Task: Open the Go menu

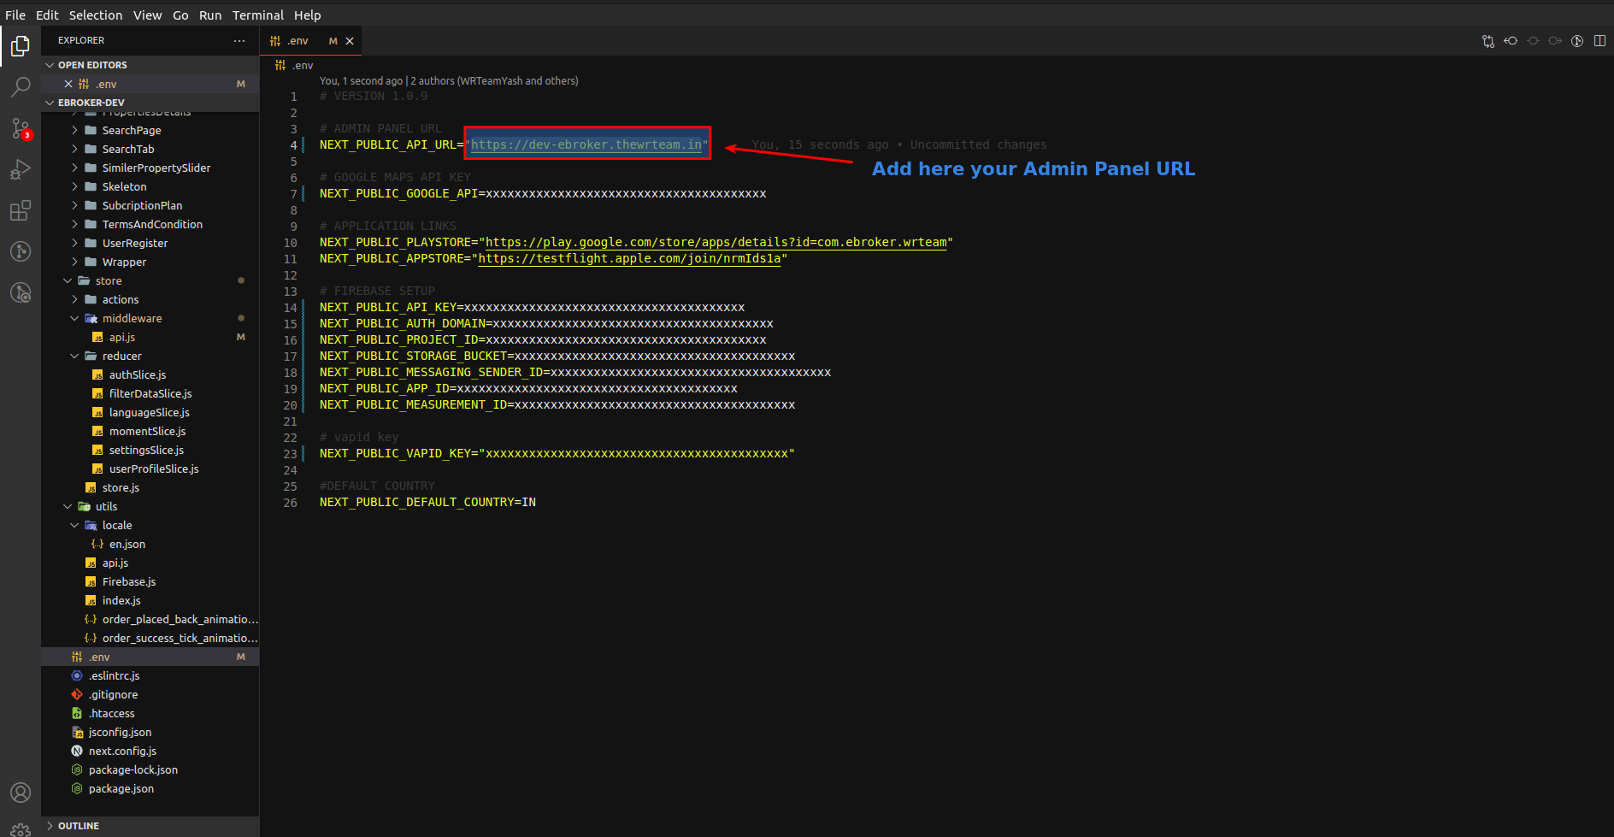Action: click(x=180, y=15)
